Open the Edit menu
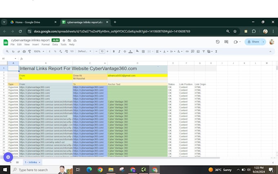Screen dimensions: 278x174 click(19, 45)
